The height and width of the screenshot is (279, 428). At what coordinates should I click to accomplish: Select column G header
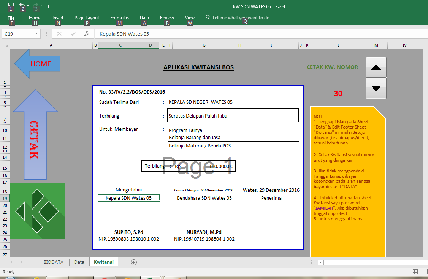coord(204,45)
